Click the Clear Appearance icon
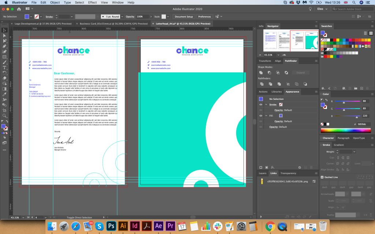This screenshot has width=375, height=234. (x=300, y=167)
